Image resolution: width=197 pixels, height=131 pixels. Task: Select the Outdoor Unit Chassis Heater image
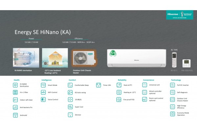pyautogui.click(x=83, y=58)
